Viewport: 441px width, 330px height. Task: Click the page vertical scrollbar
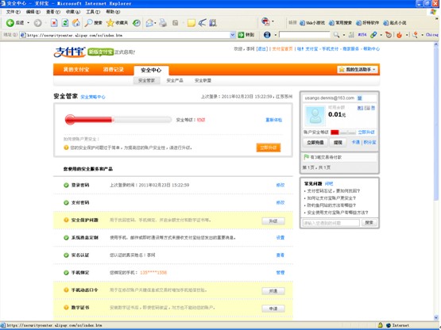point(436,180)
